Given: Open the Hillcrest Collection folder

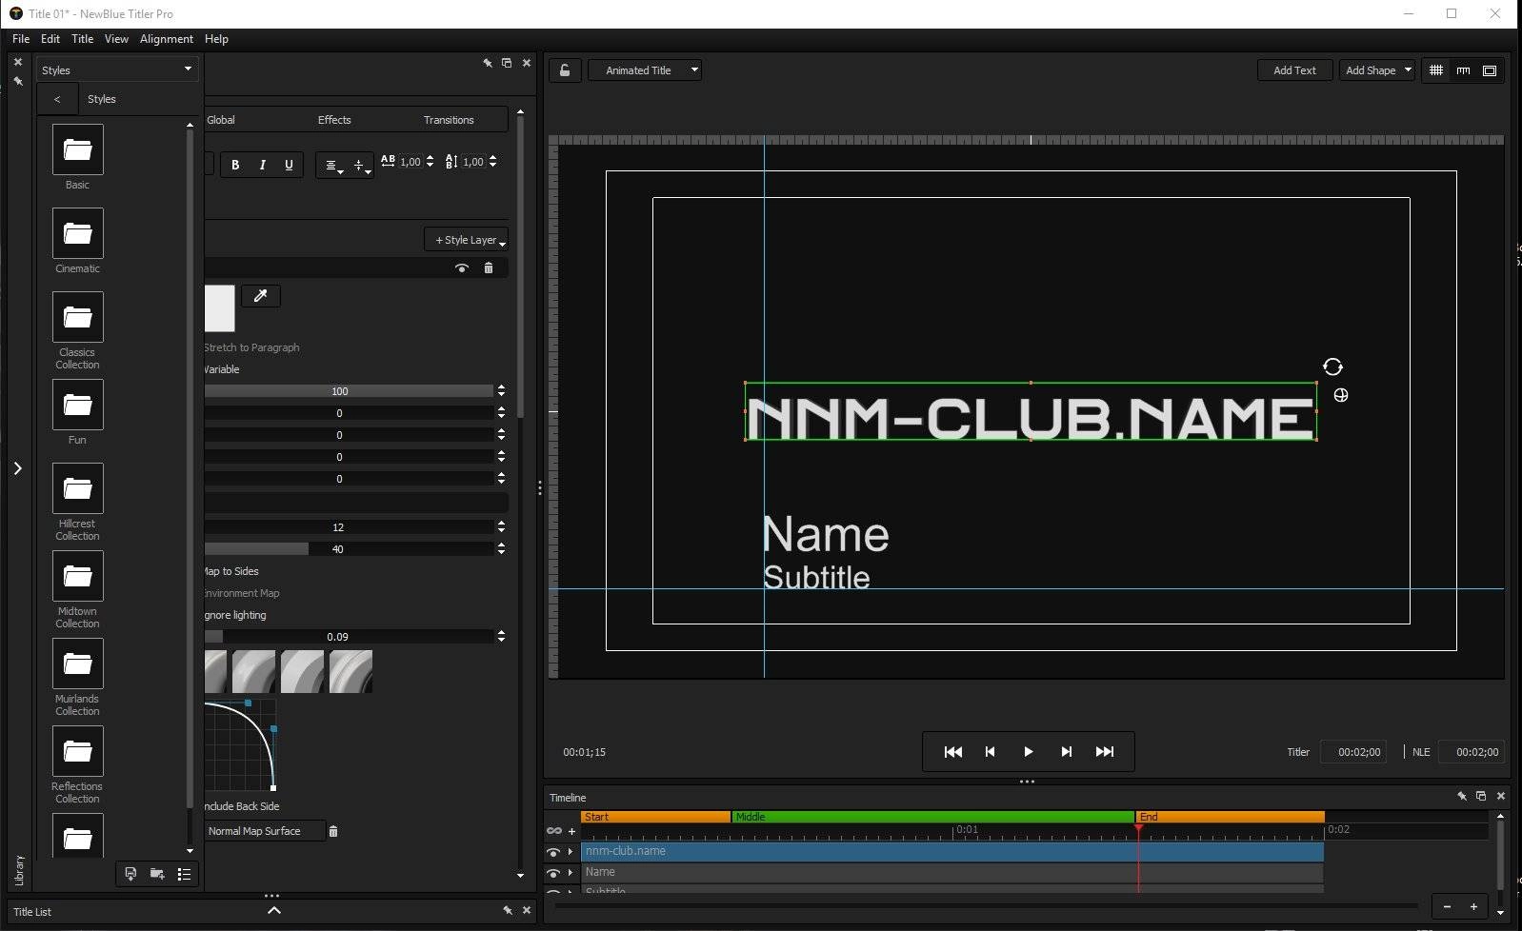Looking at the screenshot, I should coord(77,488).
